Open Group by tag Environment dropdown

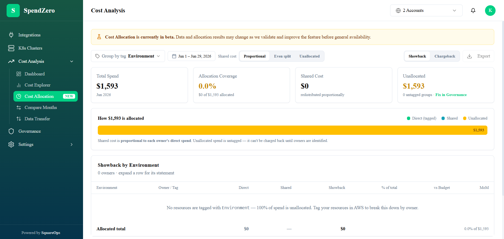click(x=128, y=56)
